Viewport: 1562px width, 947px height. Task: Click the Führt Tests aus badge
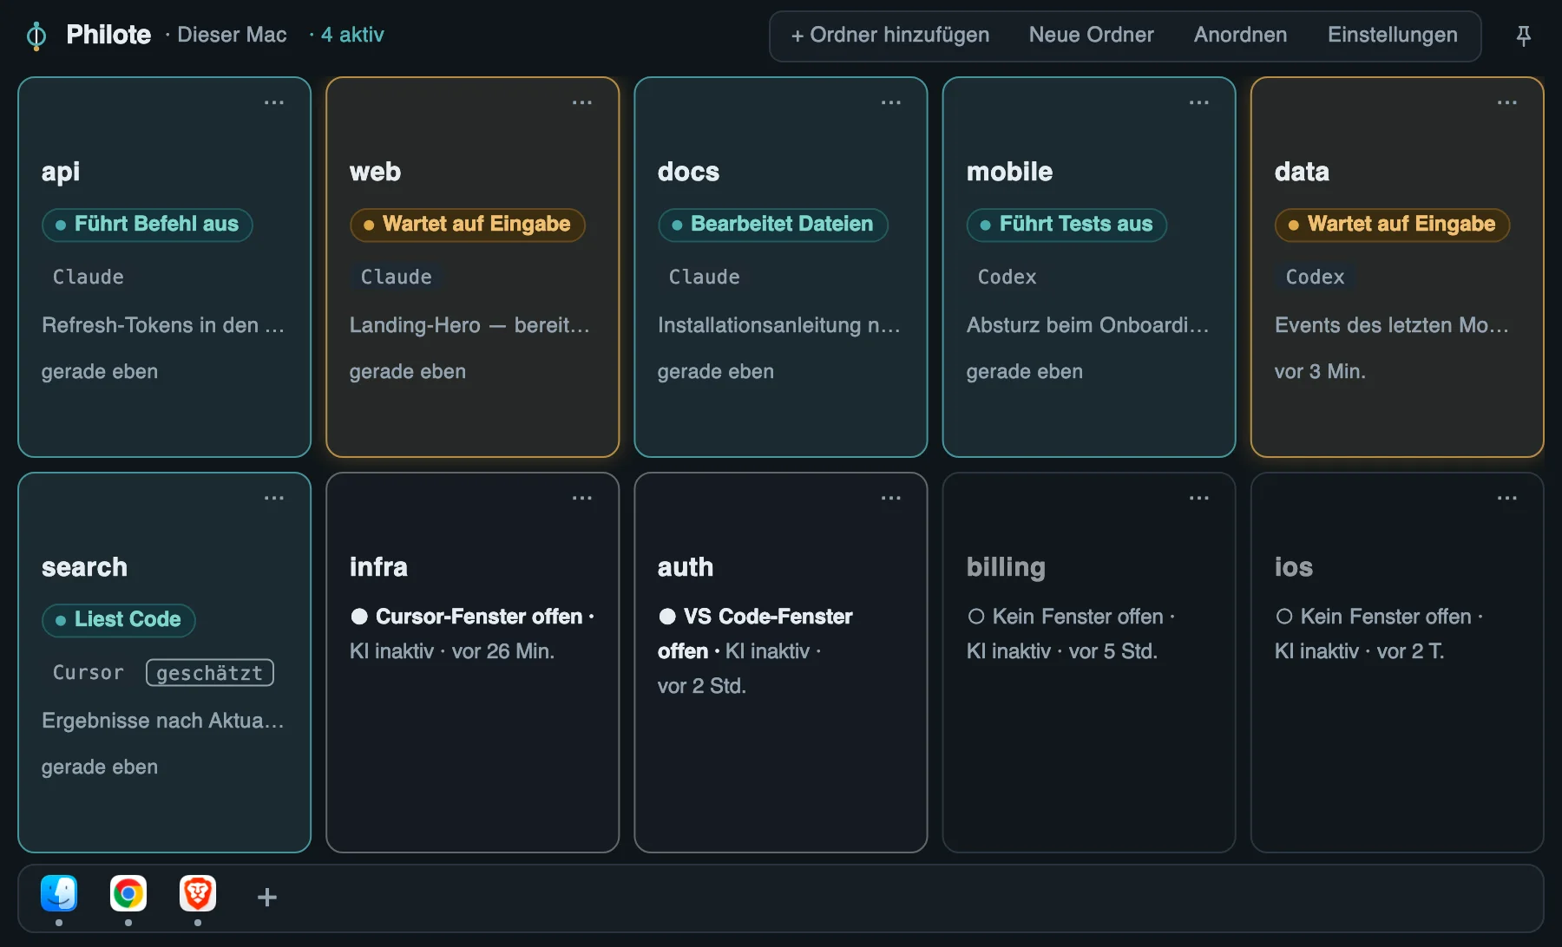click(x=1067, y=225)
